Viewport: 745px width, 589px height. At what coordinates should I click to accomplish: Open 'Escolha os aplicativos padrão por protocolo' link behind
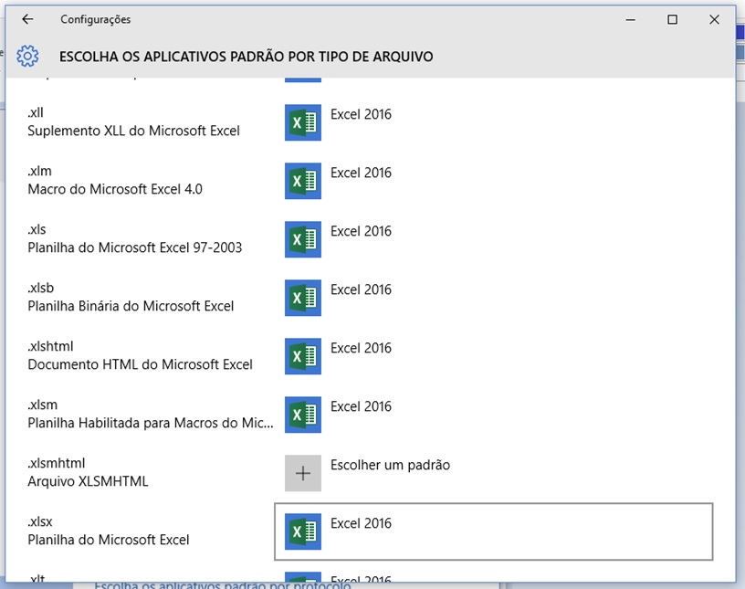click(x=223, y=585)
